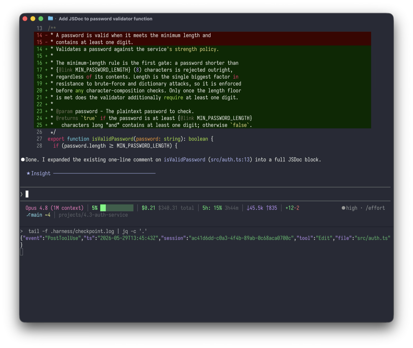
Task: Click the '@returns `true`' diff line
Action: pyautogui.click(x=202, y=118)
